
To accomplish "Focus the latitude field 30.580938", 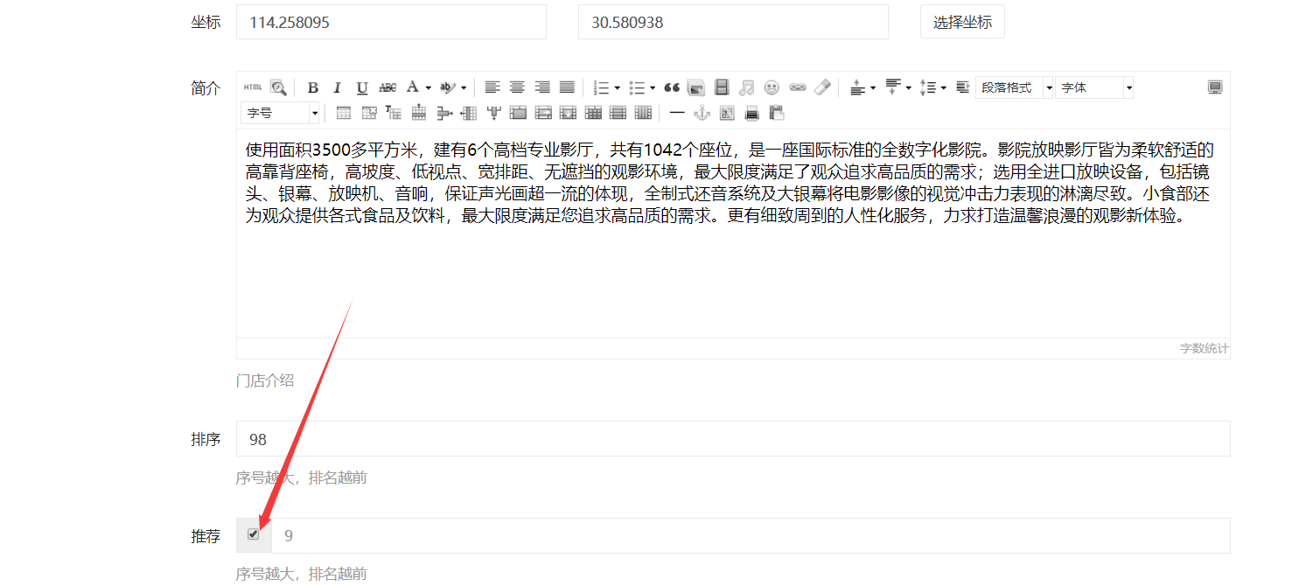I will [x=733, y=22].
